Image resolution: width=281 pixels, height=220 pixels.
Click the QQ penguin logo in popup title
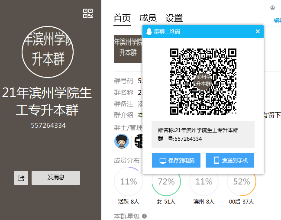pyautogui.click(x=149, y=32)
